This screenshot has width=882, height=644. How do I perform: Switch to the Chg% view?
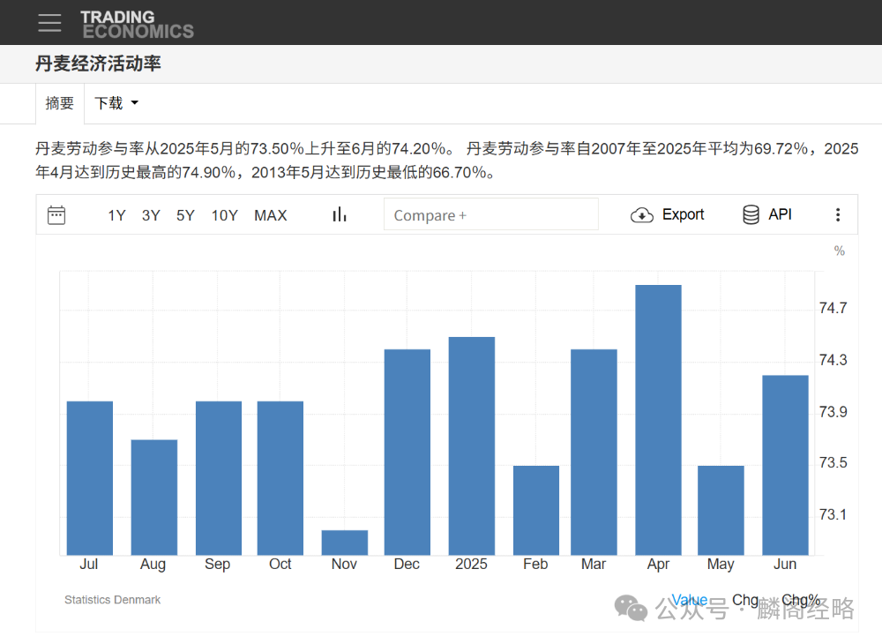(801, 600)
